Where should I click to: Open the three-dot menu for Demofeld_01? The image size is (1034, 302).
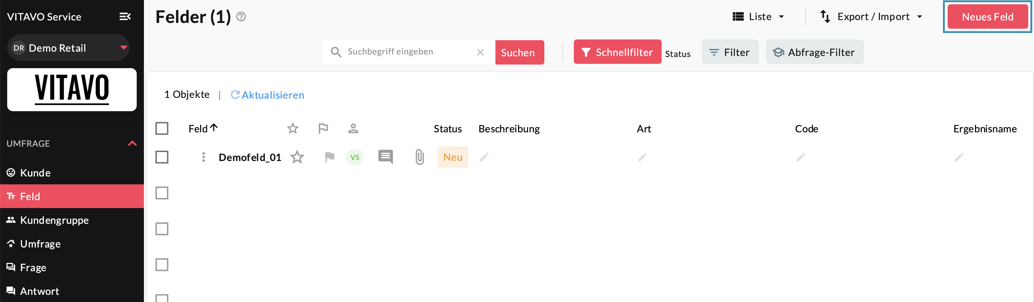[204, 157]
